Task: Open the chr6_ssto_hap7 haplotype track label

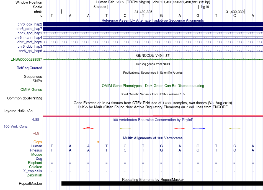Action: pos(29,29)
